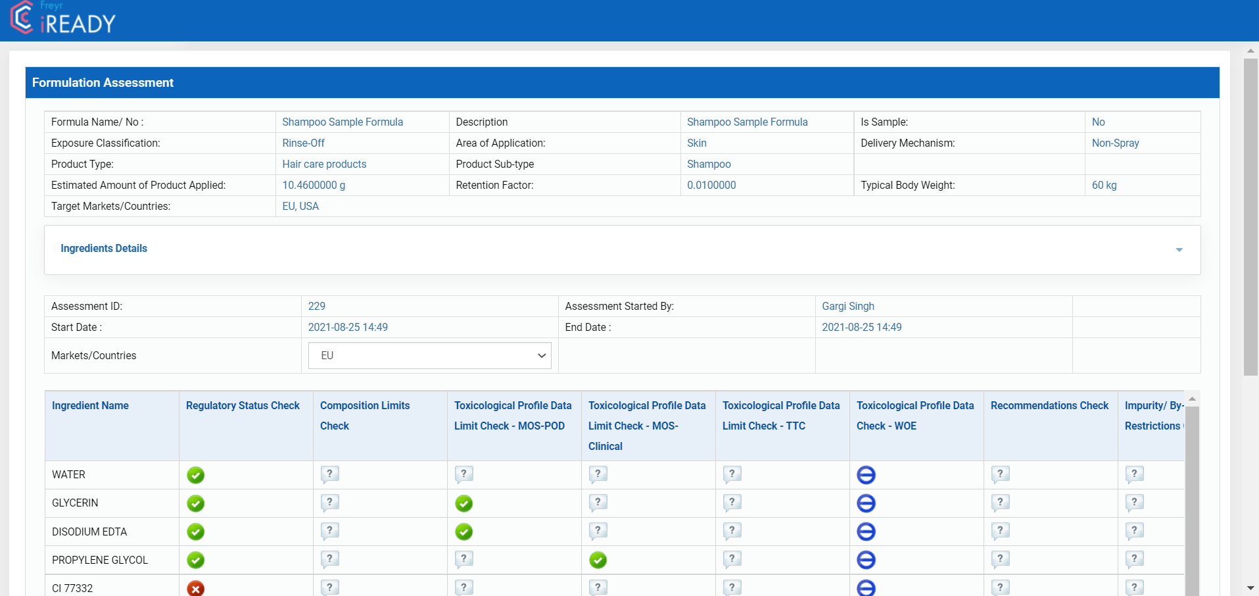
Task: Click WATER's Impurity/By-Products question mark
Action: pos(1135,474)
